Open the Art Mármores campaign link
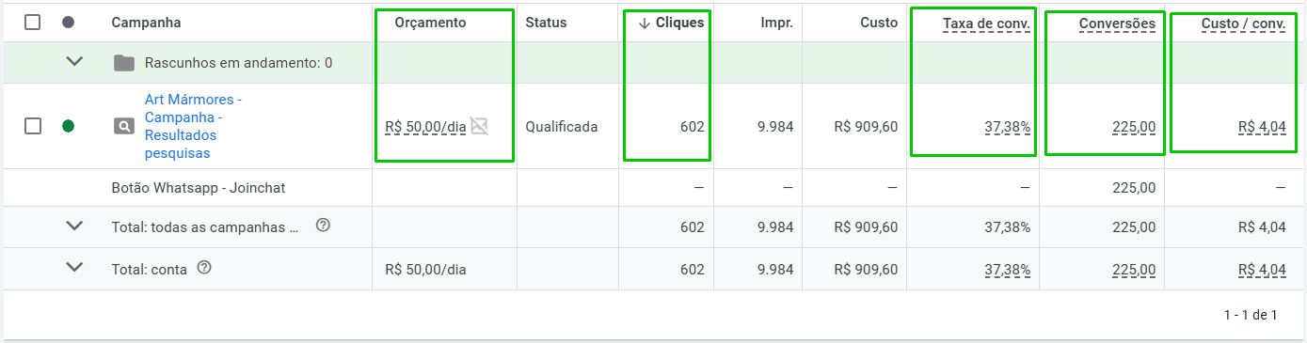1307x343 pixels. point(194,126)
